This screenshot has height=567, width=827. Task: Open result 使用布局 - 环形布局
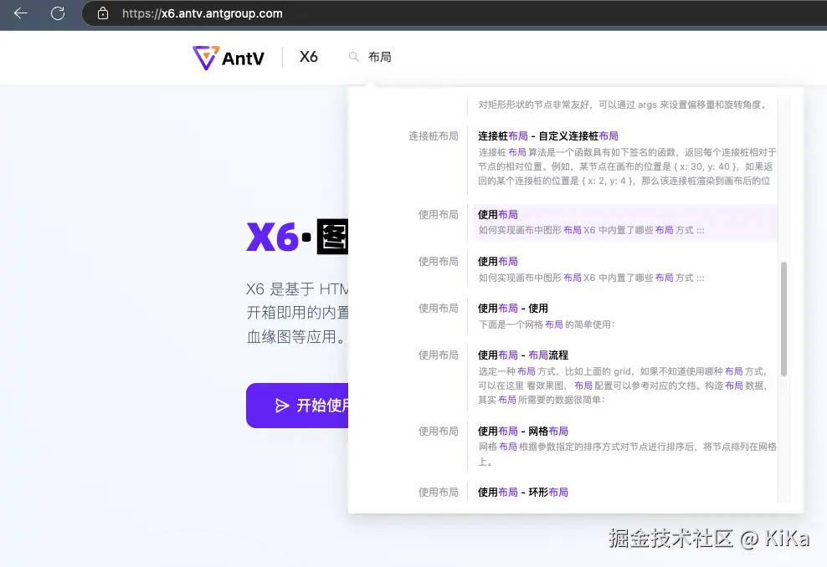point(522,493)
